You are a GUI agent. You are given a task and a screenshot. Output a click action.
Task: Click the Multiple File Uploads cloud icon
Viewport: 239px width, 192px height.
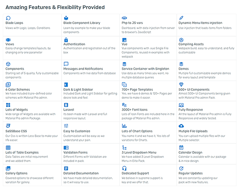click(x=181, y=126)
